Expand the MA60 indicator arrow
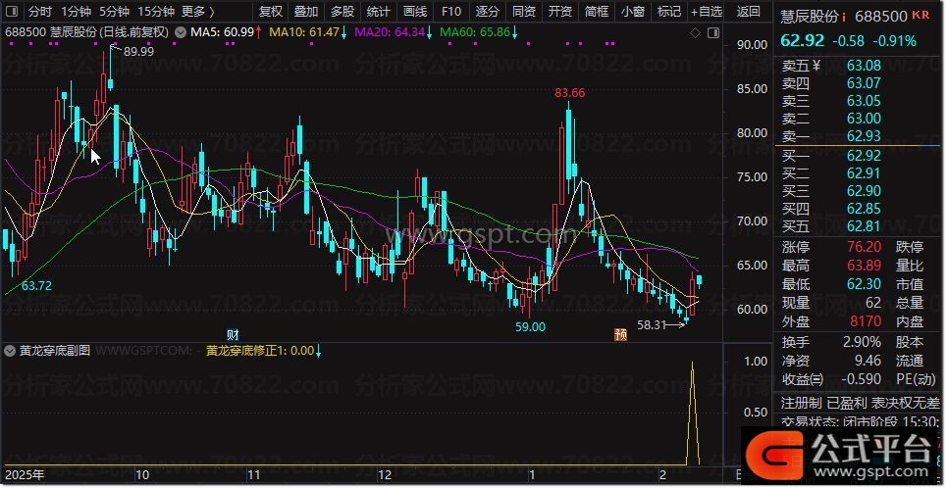947x488 pixels. [x=515, y=32]
